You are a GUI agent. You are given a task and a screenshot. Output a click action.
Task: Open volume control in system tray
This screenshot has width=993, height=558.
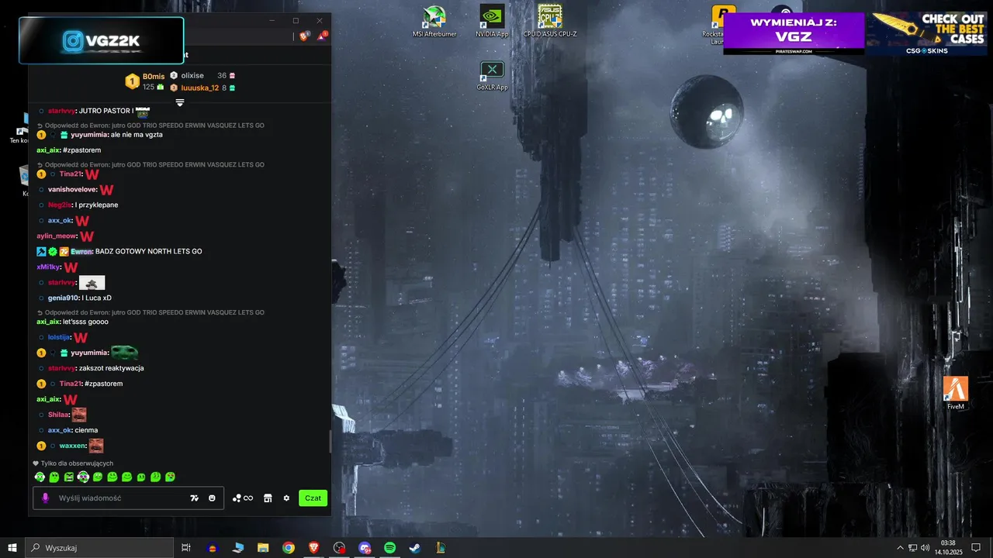point(926,548)
